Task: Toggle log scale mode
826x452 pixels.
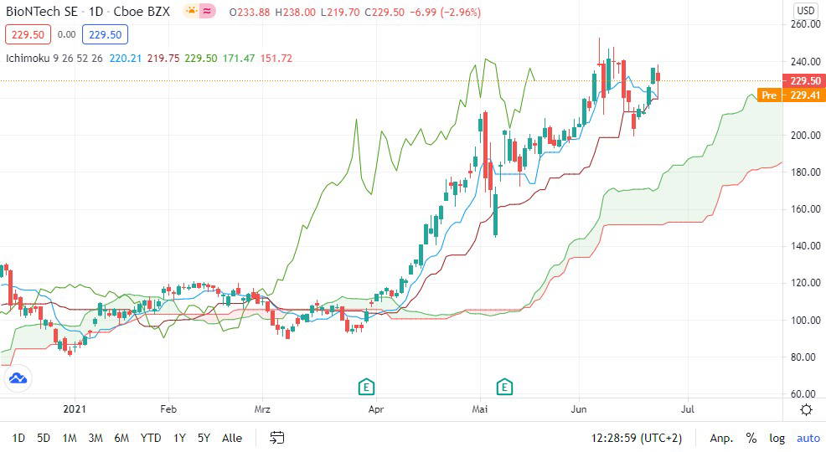Action: 777,438
